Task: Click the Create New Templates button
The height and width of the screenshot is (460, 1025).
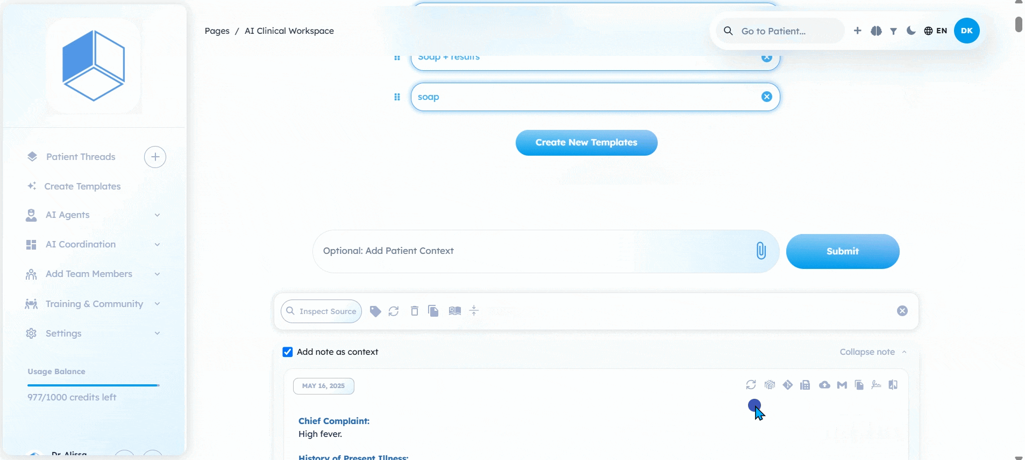Action: (586, 143)
